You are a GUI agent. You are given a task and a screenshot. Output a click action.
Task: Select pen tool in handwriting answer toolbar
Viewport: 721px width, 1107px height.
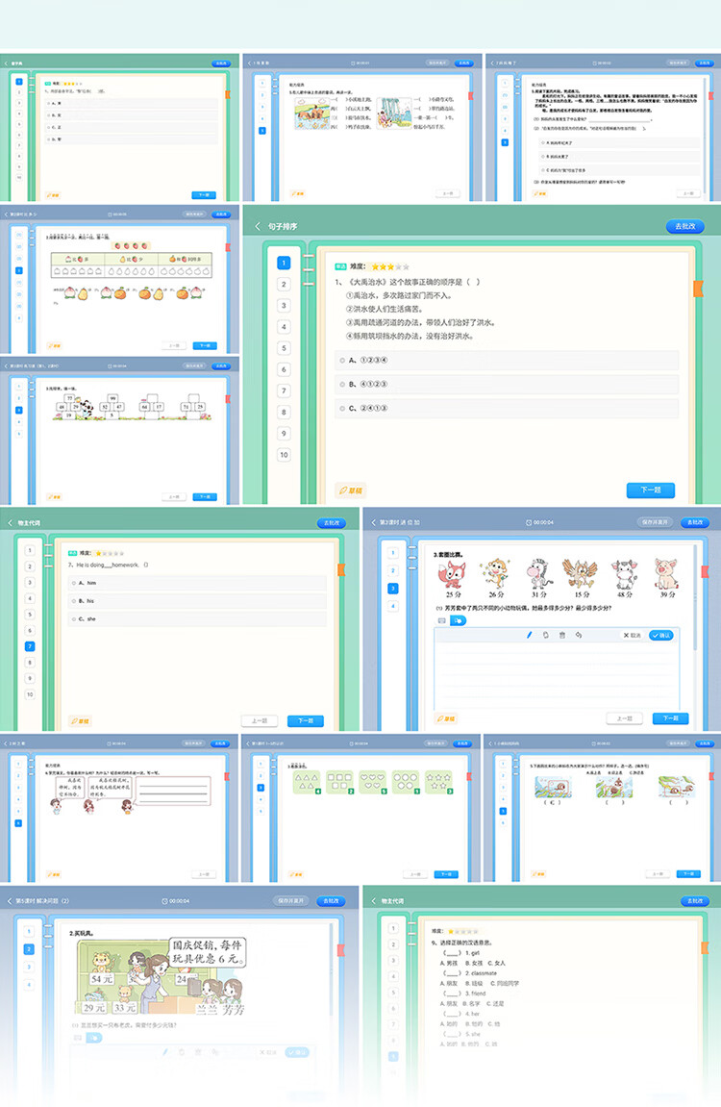pyautogui.click(x=529, y=635)
